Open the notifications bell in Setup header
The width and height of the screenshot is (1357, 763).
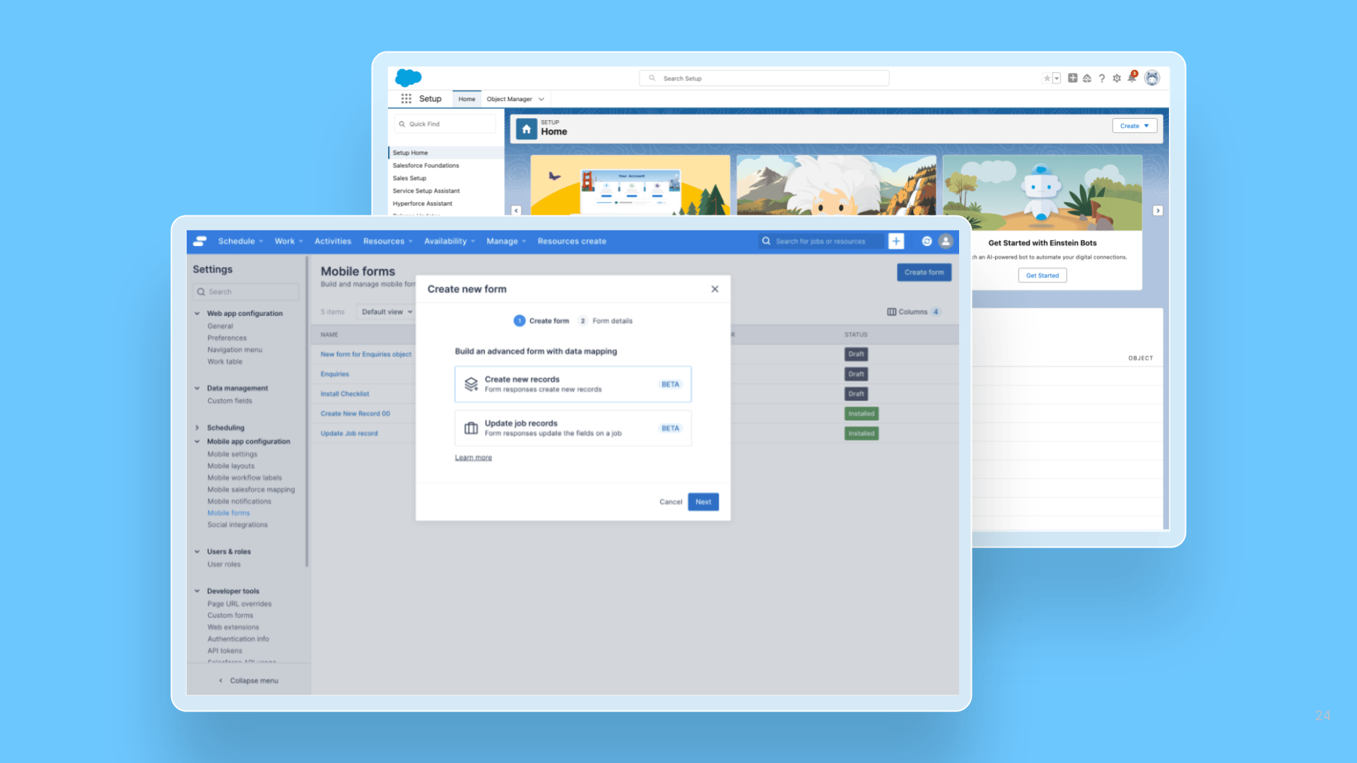pyautogui.click(x=1132, y=78)
